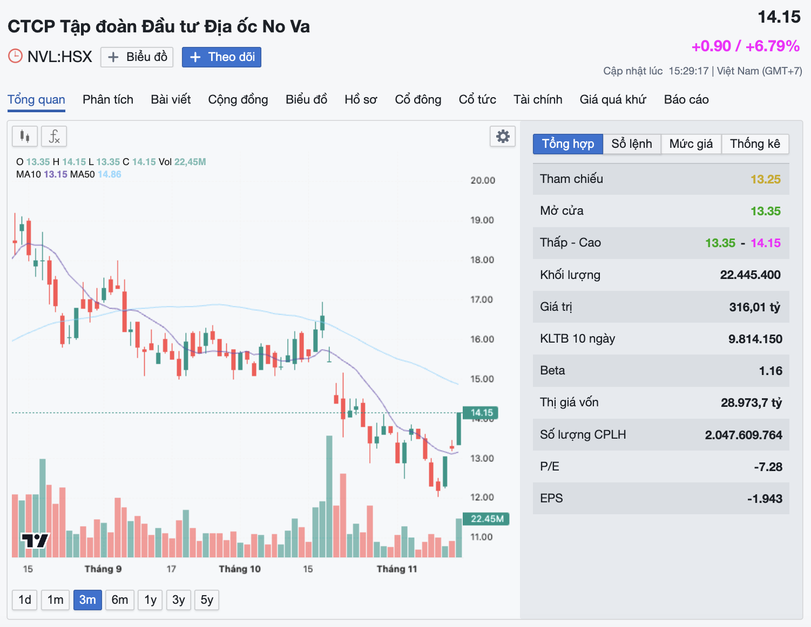The image size is (811, 627).
Task: Open the Tài chính tab
Action: coord(538,99)
